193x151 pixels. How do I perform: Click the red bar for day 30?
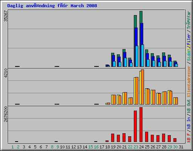(175, 140)
